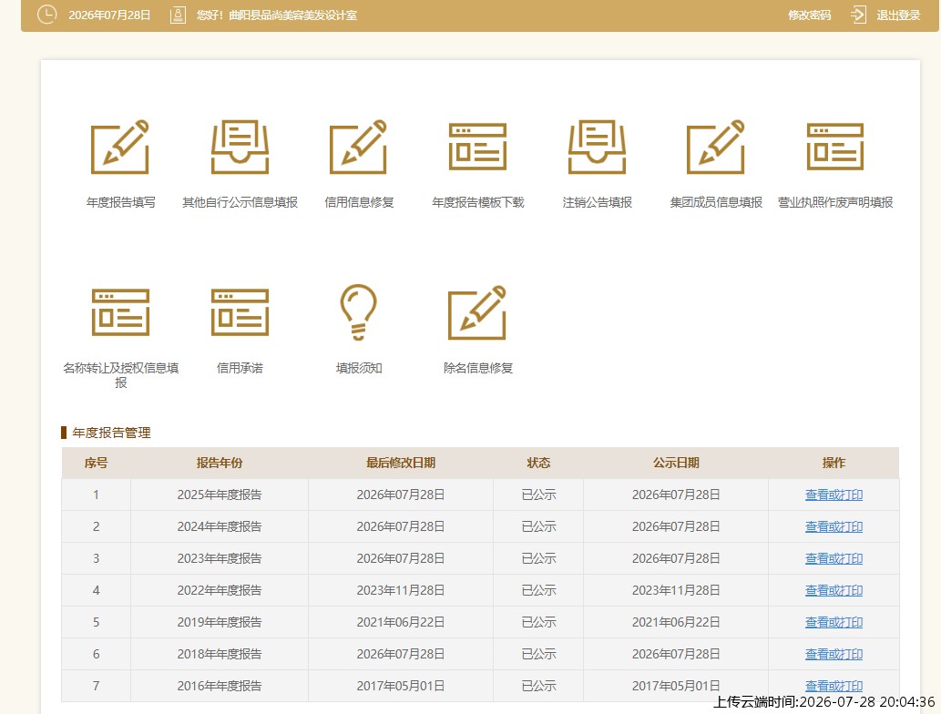Open the 营业执照作废声明填报 icon

point(835,147)
